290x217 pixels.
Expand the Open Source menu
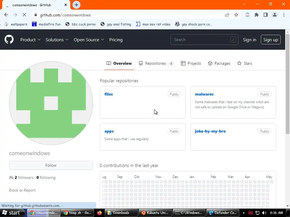(89, 40)
